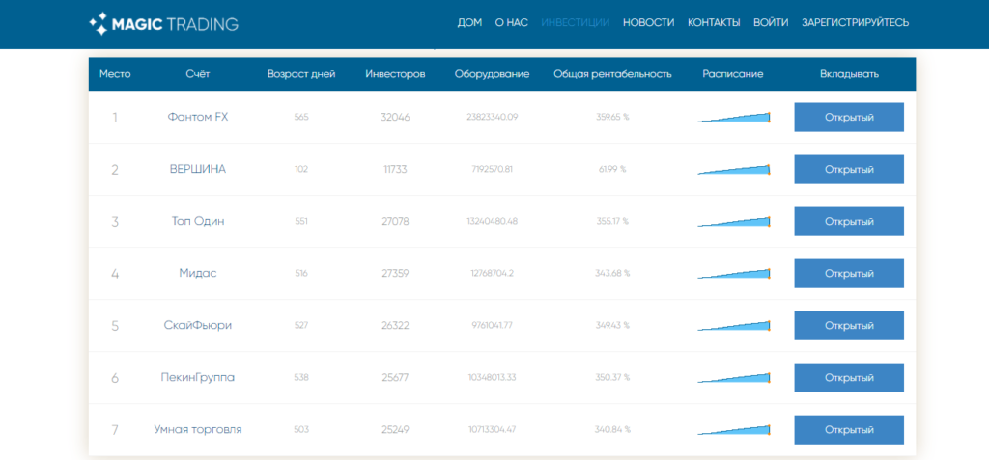The width and height of the screenshot is (989, 460).
Task: Click ЗАРЕГИСТРИРУЙТЕСЬ to sign up
Action: coord(855,22)
